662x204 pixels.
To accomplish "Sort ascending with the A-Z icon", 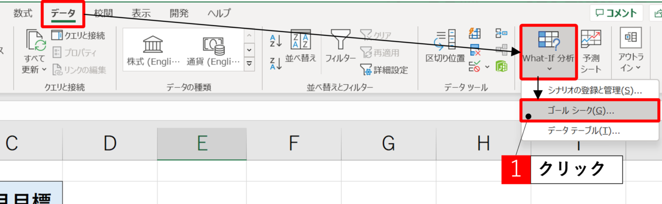I will (276, 41).
